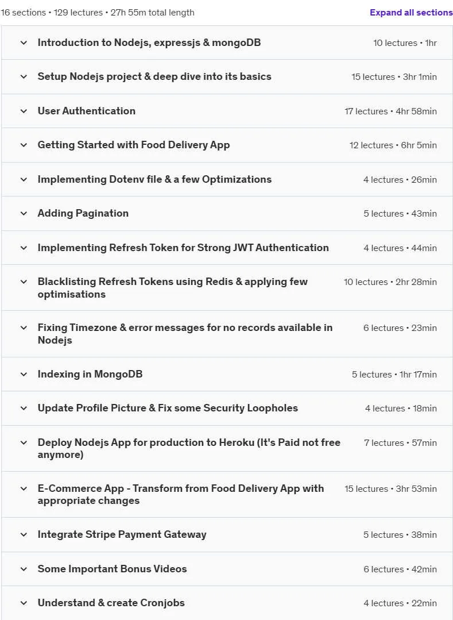Open chevron next to Getting Started with Food Delivery App
Screen dimensions: 453x620
24,145
